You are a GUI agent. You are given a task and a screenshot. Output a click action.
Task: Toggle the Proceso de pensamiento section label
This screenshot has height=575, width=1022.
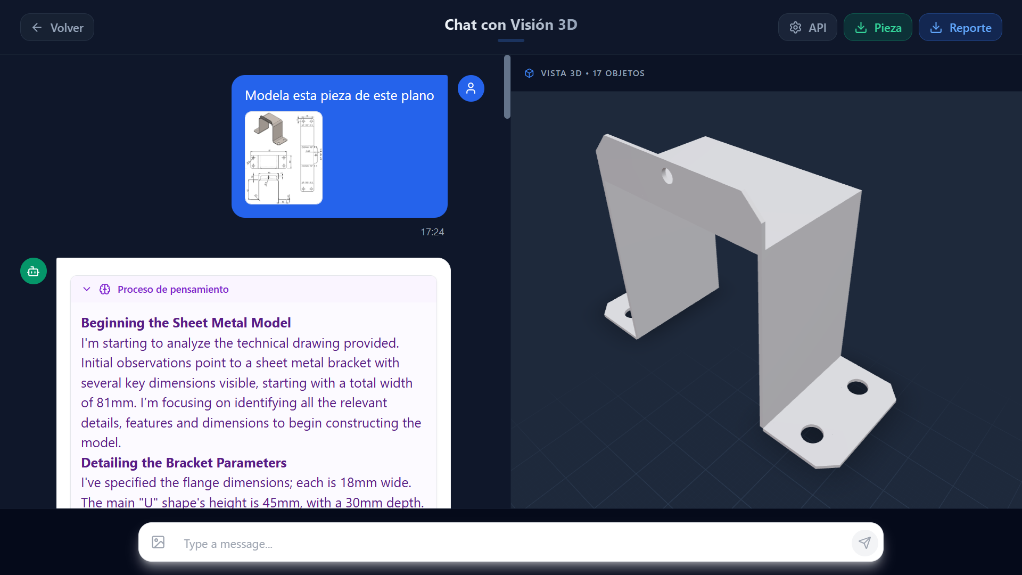point(173,289)
